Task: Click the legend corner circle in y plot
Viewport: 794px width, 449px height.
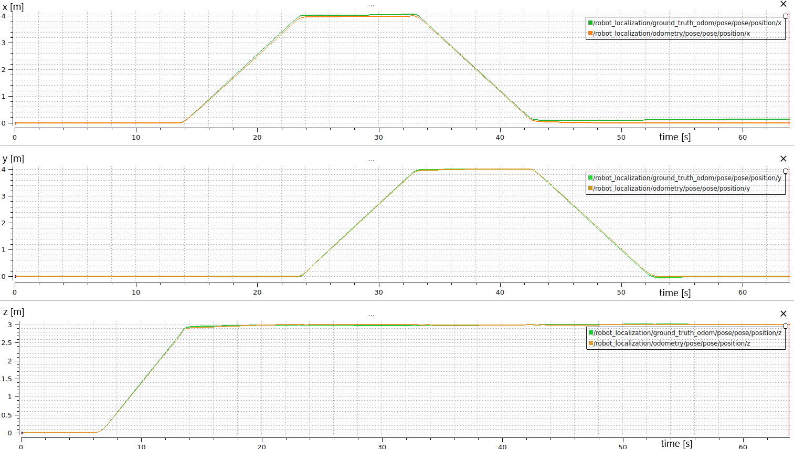Action: 786,171
